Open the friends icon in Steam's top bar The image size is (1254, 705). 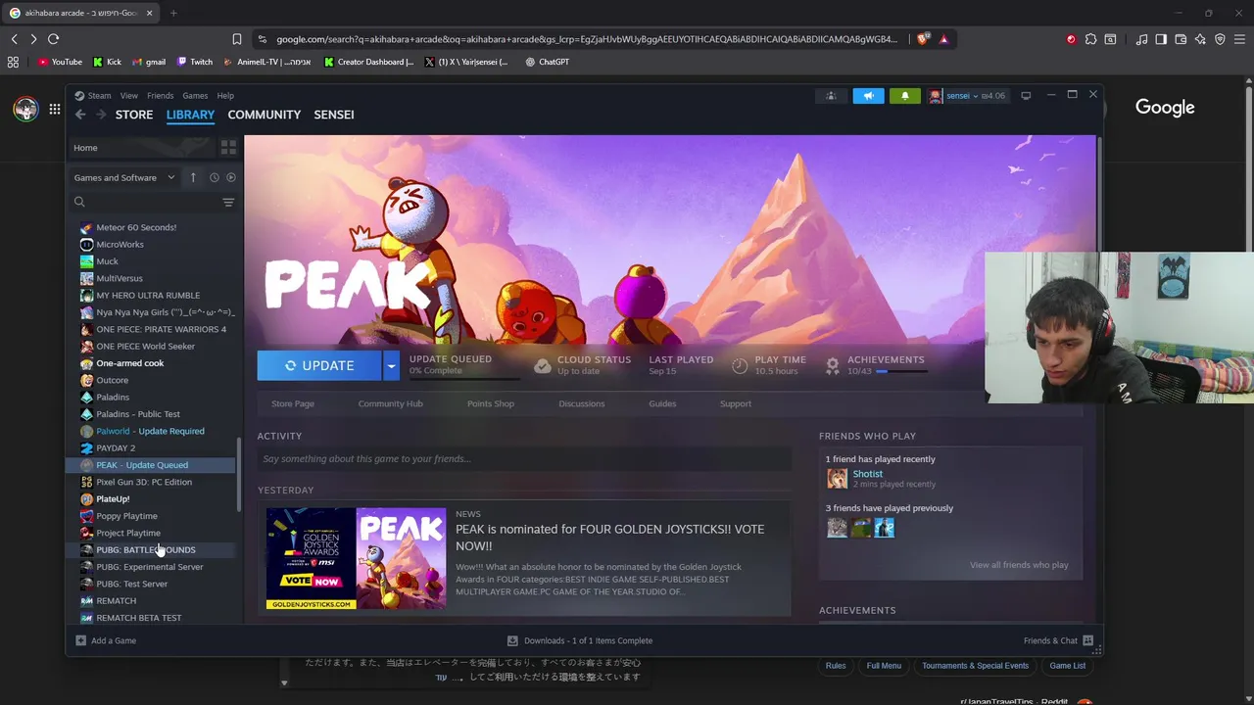tap(831, 96)
